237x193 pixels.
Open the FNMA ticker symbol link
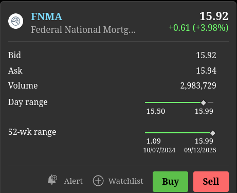point(46,16)
